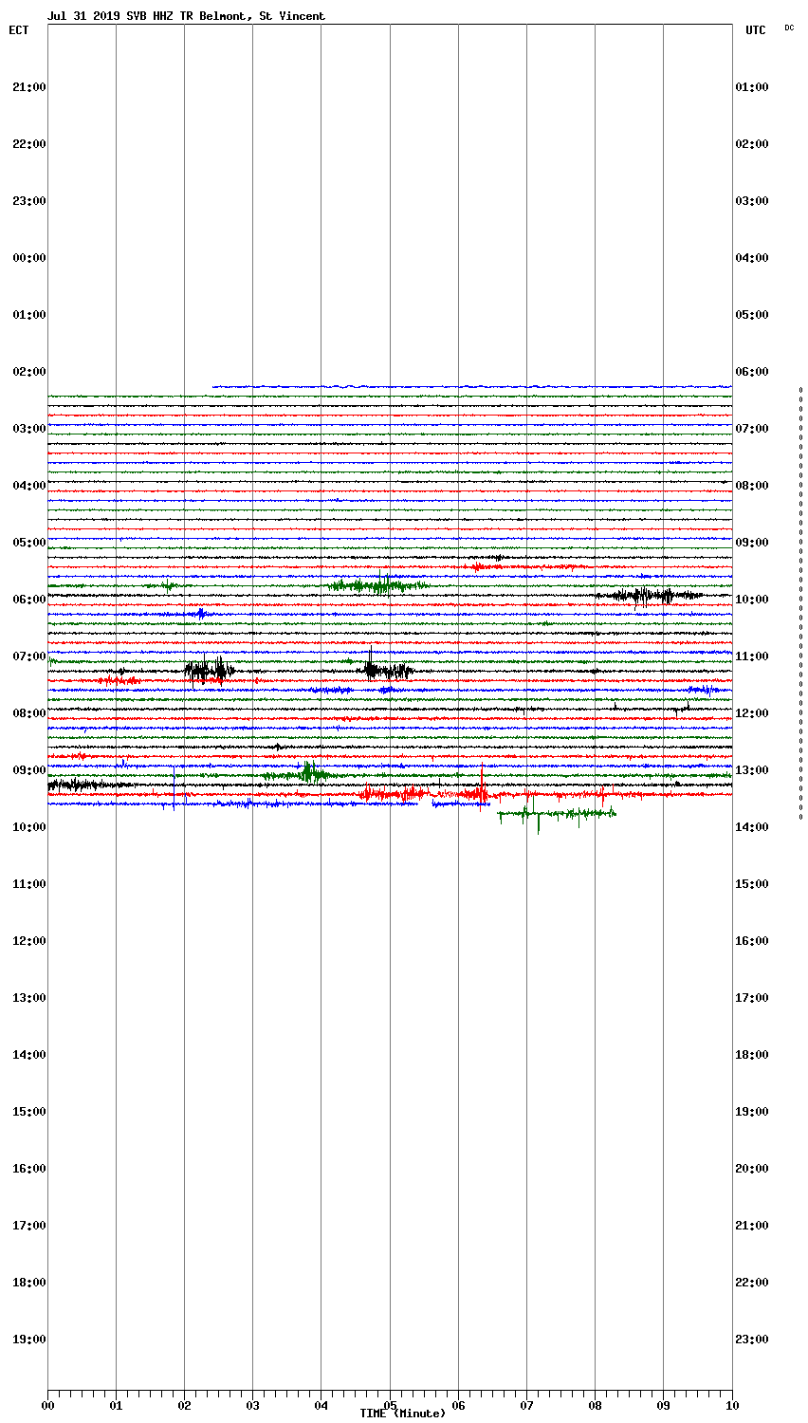The width and height of the screenshot is (808, 1423).
Task: Pick the 23:00 label on ECT axis
Action: (29, 201)
